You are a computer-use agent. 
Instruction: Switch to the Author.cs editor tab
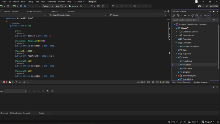point(71,12)
